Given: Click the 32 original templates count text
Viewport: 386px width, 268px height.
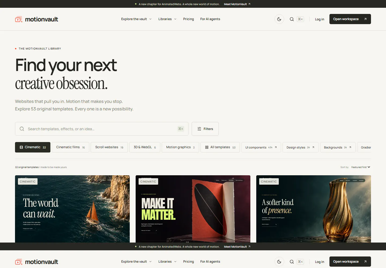Looking at the screenshot, I should coord(27,167).
